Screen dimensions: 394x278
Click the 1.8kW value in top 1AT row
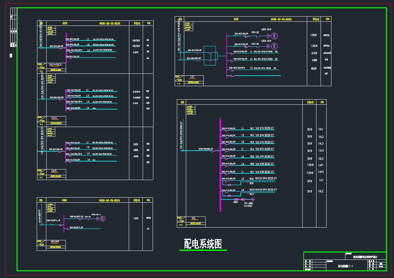click(x=313, y=35)
